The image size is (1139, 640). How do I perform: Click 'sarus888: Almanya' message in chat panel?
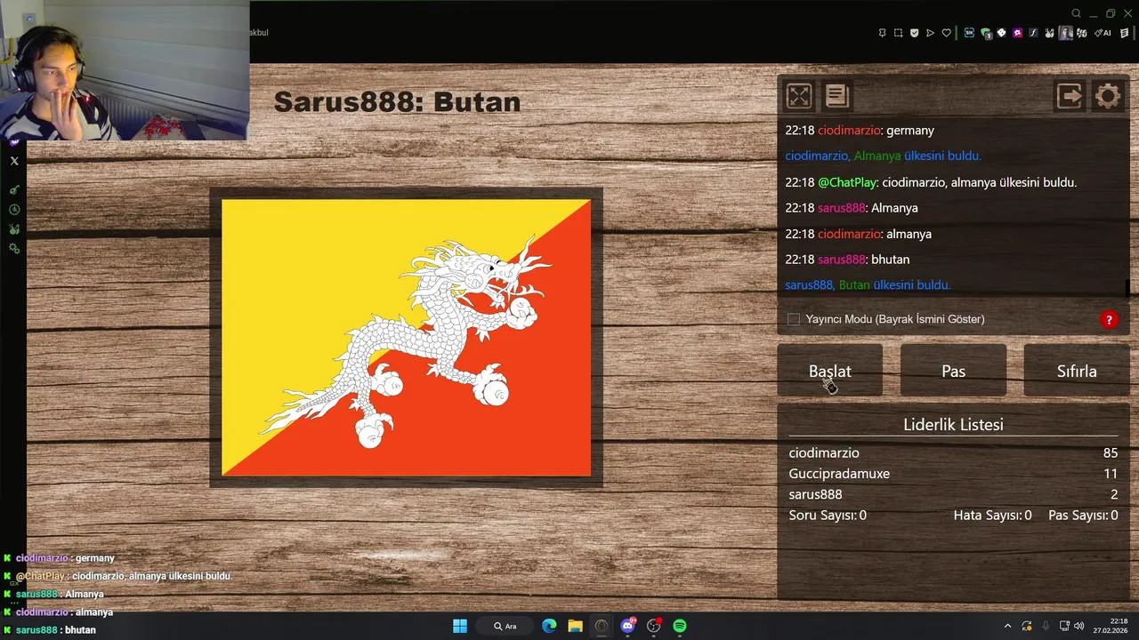852,208
